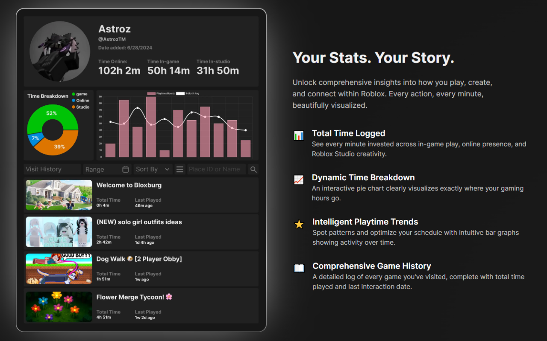Open the Sort By dropdown
547x341 pixels.
point(153,169)
